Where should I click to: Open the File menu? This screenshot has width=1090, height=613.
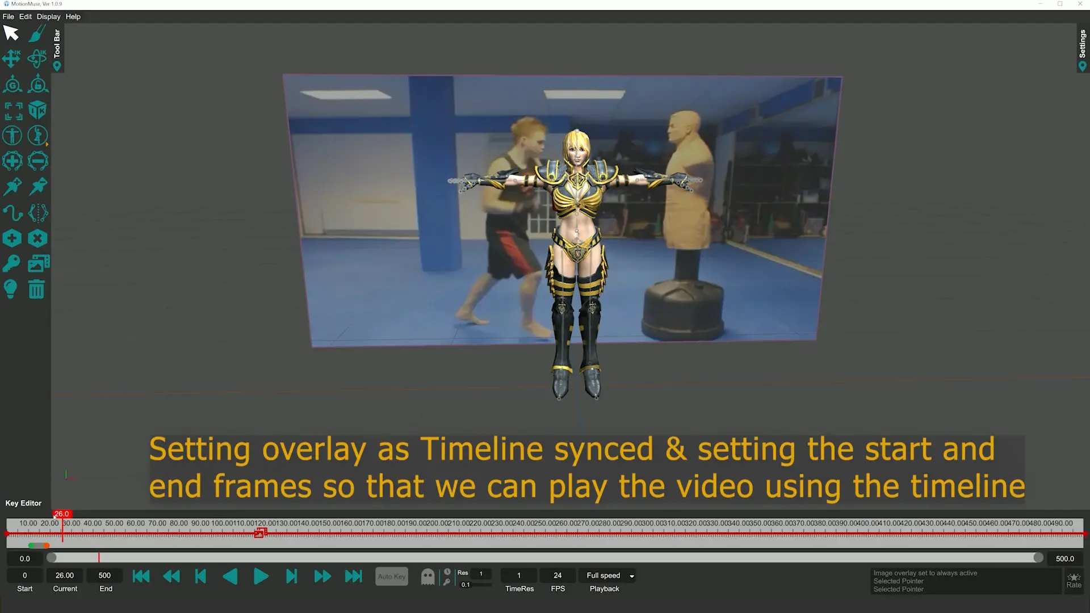point(8,16)
